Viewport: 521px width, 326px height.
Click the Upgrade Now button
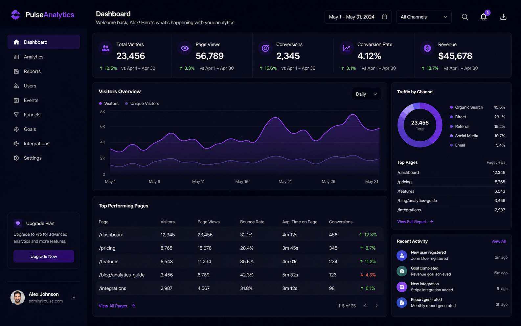(x=44, y=256)
